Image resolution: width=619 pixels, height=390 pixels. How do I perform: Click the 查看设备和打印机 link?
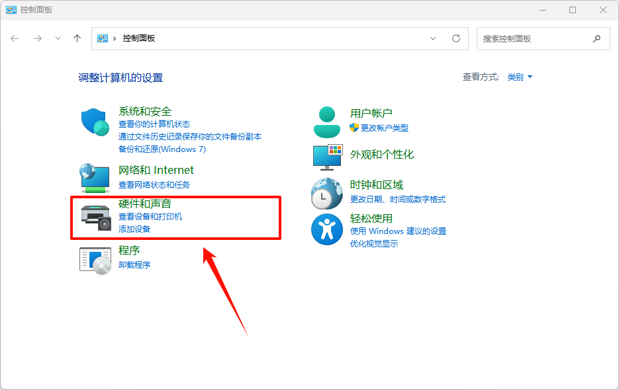pyautogui.click(x=150, y=217)
